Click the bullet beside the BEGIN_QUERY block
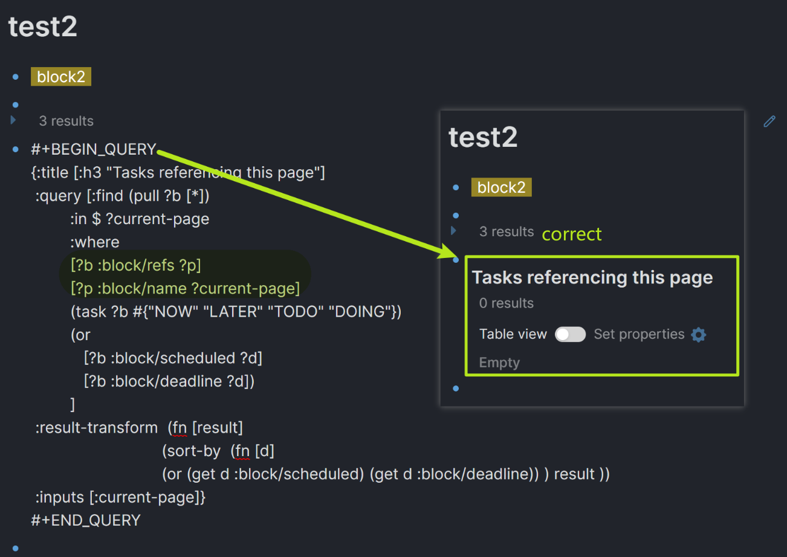Screen dimensions: 787x557 15,149
